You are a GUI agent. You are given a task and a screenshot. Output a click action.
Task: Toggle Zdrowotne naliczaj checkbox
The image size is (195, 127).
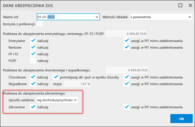33,107
